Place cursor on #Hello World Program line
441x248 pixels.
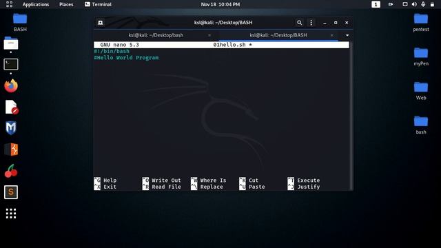click(x=126, y=58)
